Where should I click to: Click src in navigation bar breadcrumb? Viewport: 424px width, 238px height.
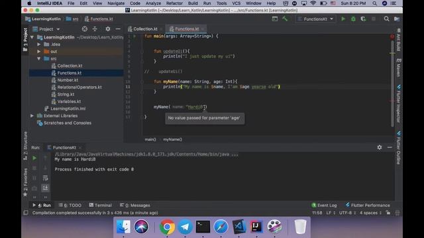pos(72,19)
